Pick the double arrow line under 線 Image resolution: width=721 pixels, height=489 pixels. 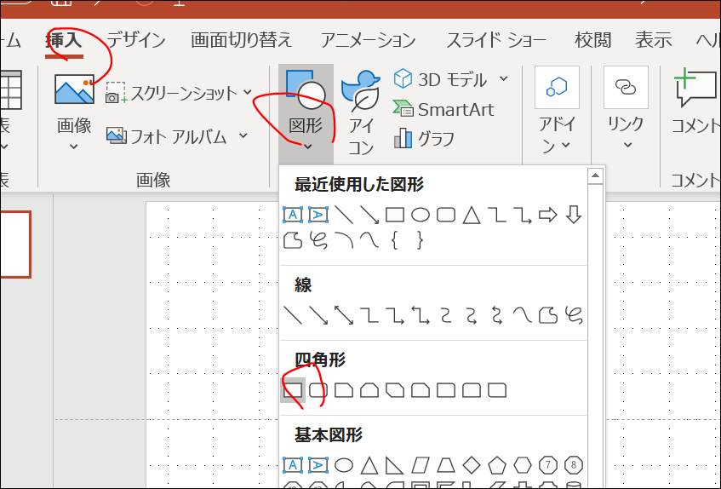coord(344,315)
